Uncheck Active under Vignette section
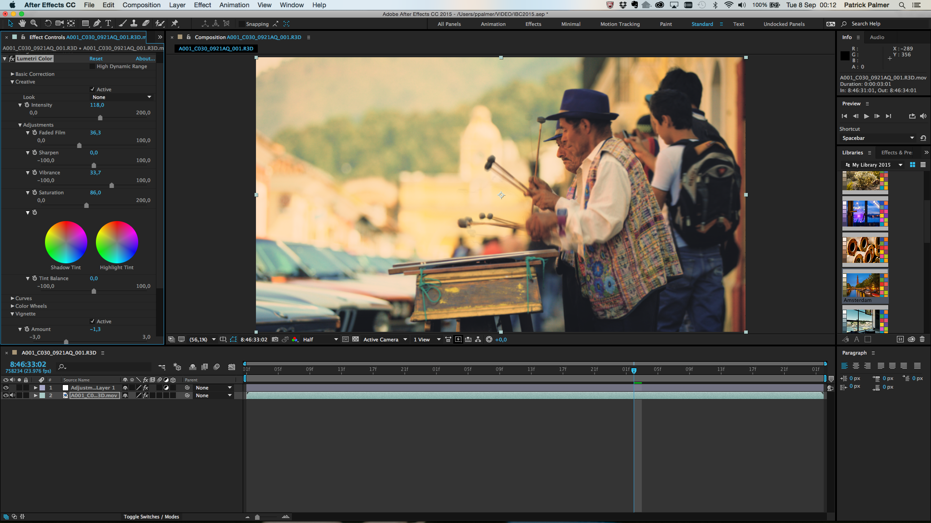Screen dimensions: 931x523 pos(93,321)
